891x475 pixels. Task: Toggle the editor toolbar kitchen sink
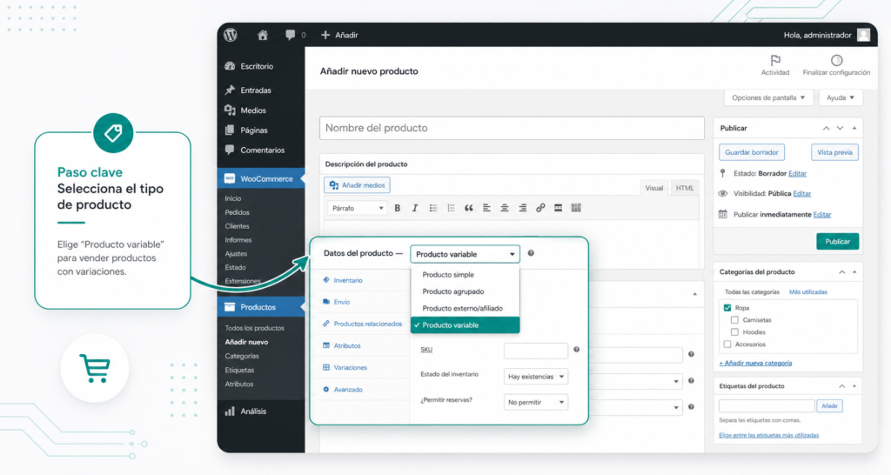tap(576, 208)
